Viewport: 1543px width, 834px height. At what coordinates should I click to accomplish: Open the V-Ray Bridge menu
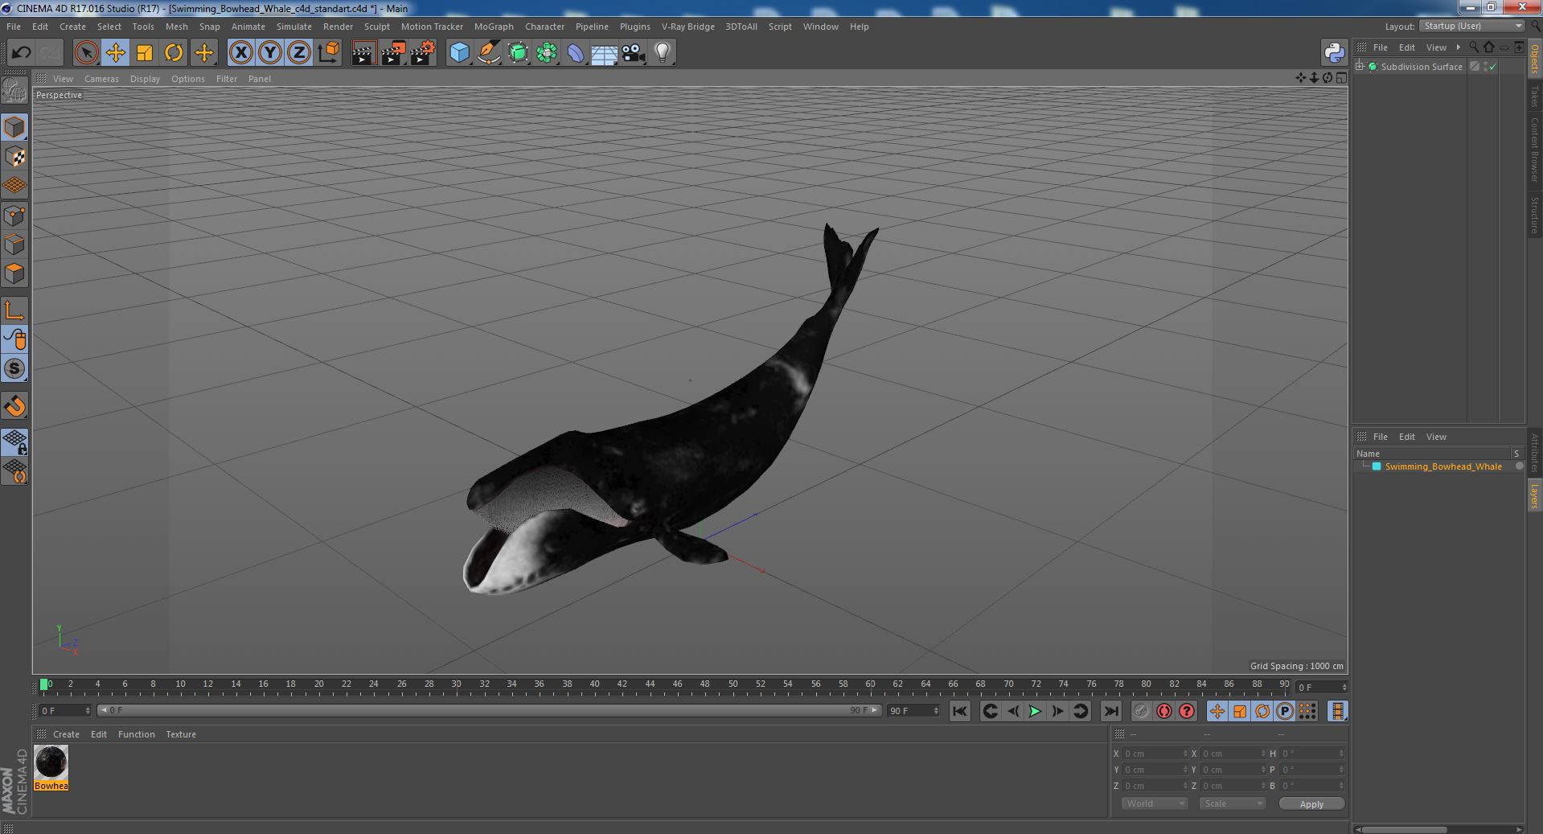(687, 27)
